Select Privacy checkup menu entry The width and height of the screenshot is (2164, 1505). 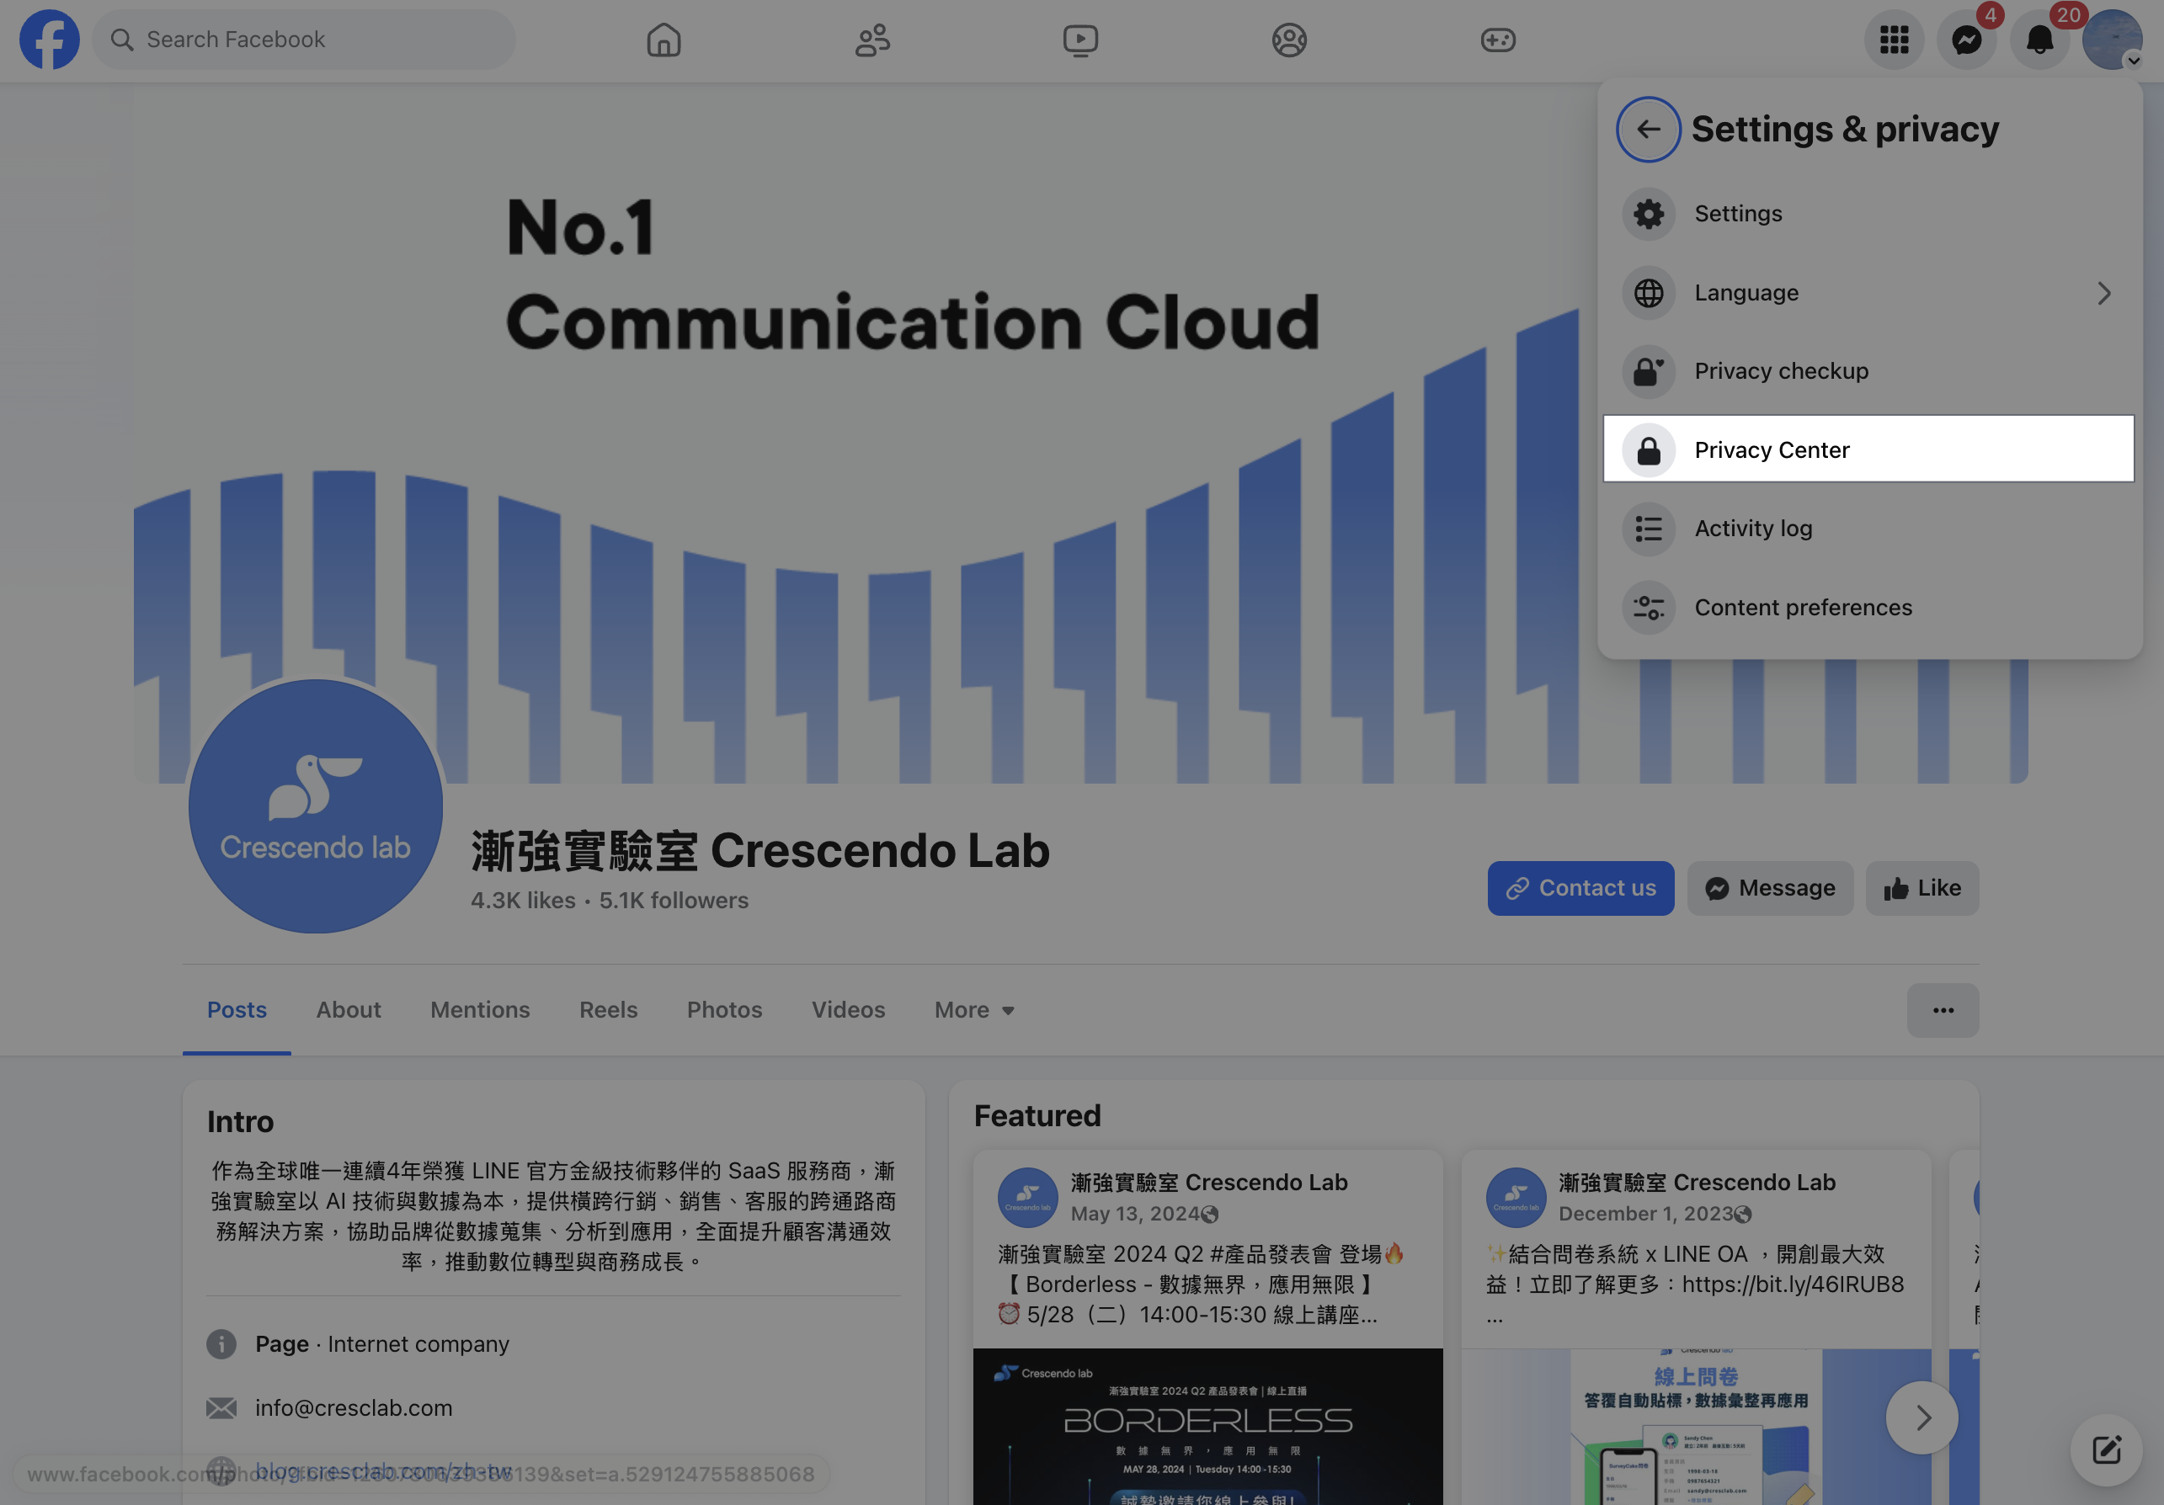(x=1869, y=371)
